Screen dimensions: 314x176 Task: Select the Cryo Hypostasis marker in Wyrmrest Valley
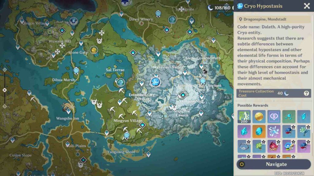pos(155,82)
